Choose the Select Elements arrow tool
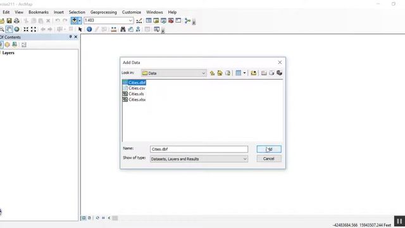 [80, 30]
